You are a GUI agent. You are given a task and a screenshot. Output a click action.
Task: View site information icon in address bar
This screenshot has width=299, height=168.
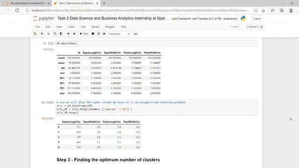pyautogui.click(x=27, y=10)
